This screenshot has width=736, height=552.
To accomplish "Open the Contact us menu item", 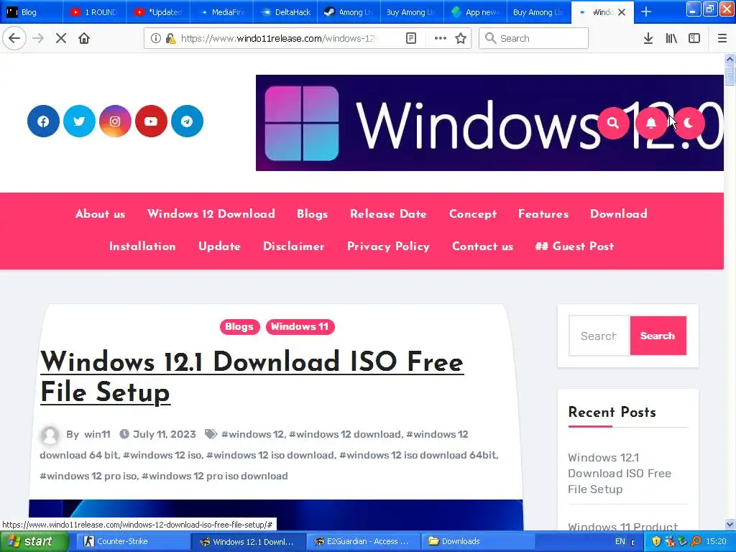I will 482,247.
